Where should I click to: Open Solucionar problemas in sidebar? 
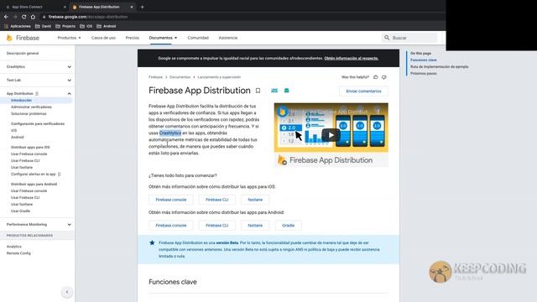pos(29,114)
